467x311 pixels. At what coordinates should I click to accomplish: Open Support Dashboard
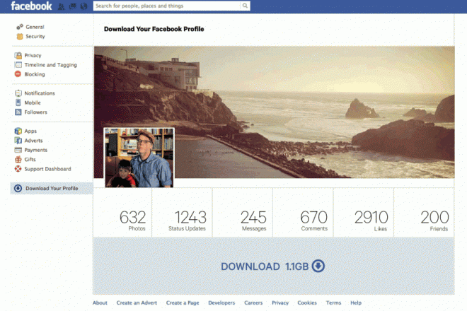[x=47, y=169]
